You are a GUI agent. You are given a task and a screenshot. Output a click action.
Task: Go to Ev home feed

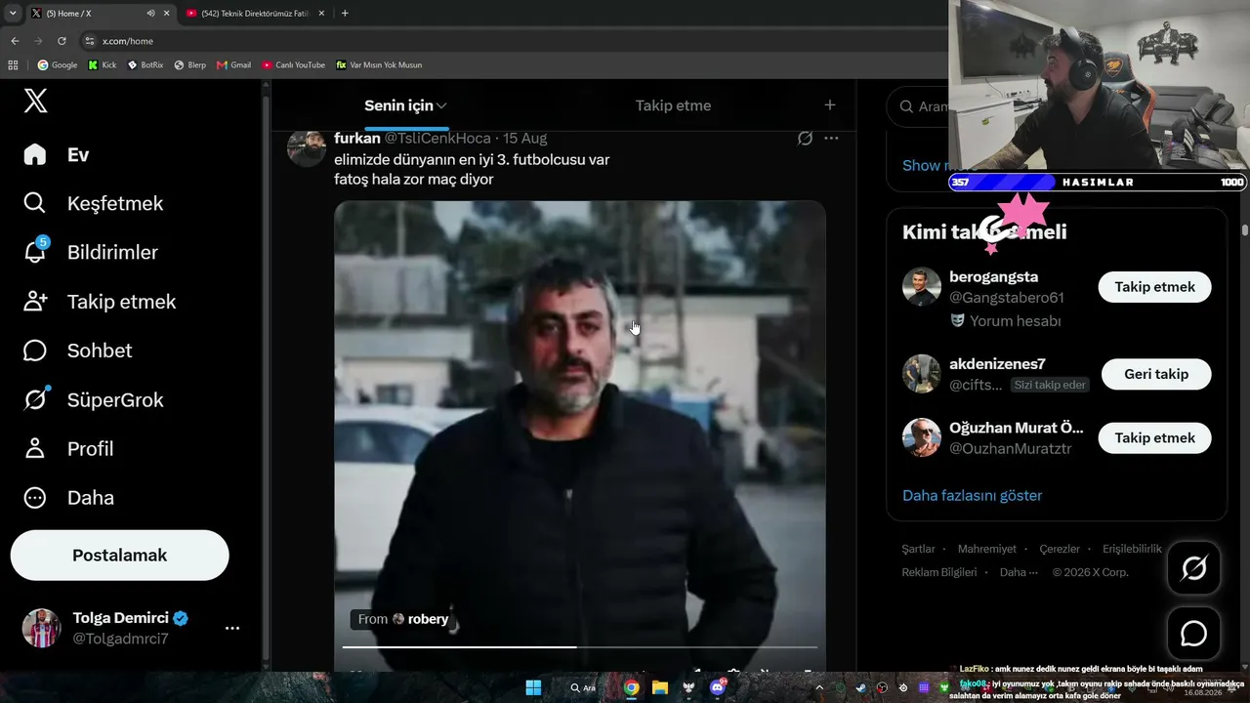(x=57, y=154)
